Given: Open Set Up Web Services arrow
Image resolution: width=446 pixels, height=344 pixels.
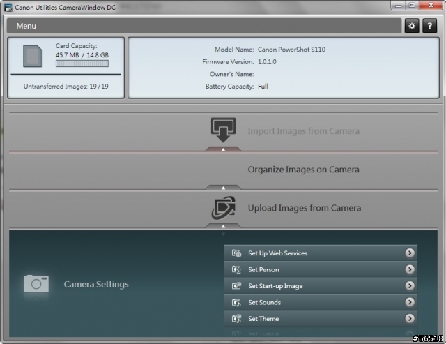Looking at the screenshot, I should (410, 253).
